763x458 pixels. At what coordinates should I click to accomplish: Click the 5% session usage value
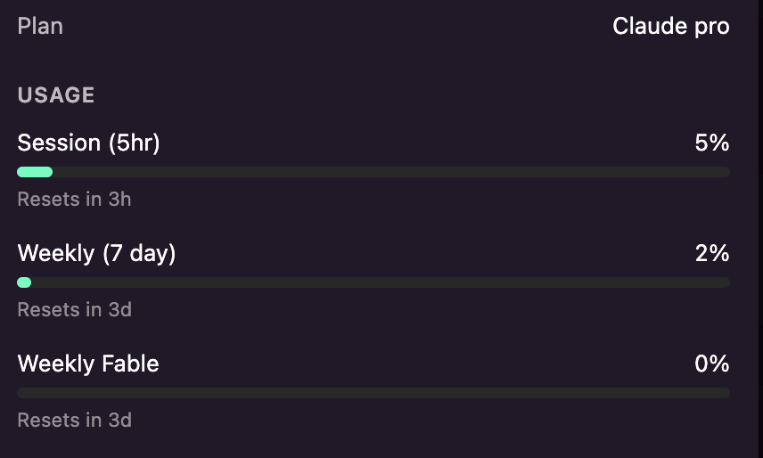tap(712, 143)
